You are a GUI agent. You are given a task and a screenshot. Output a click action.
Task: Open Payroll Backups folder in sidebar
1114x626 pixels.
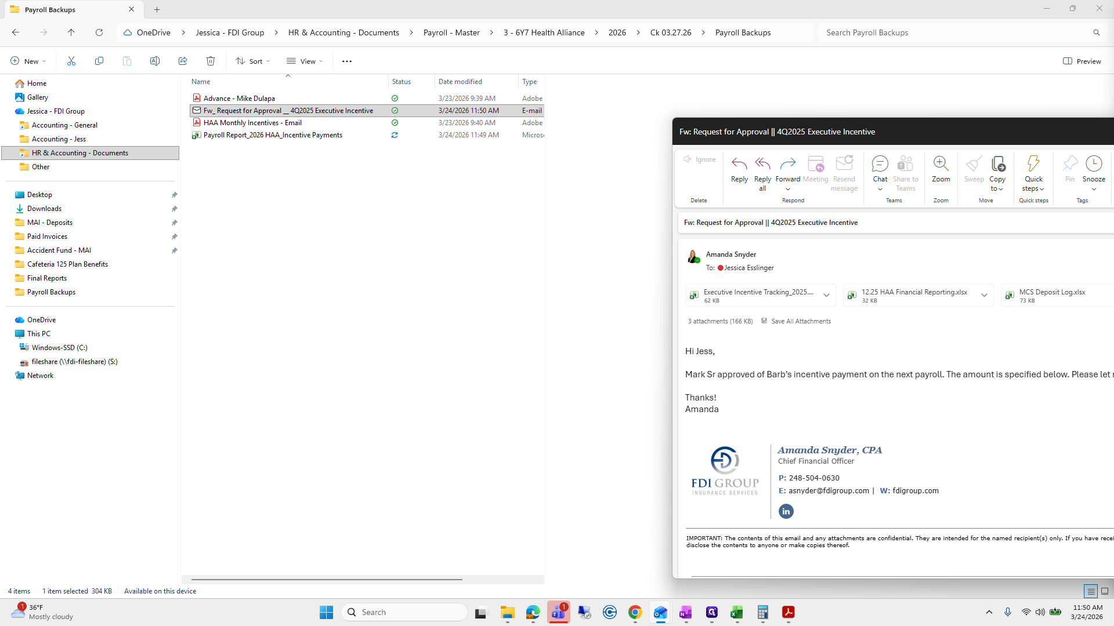click(x=51, y=292)
